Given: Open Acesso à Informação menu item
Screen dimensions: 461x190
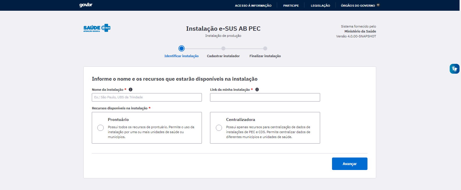Looking at the screenshot, I should (253, 6).
